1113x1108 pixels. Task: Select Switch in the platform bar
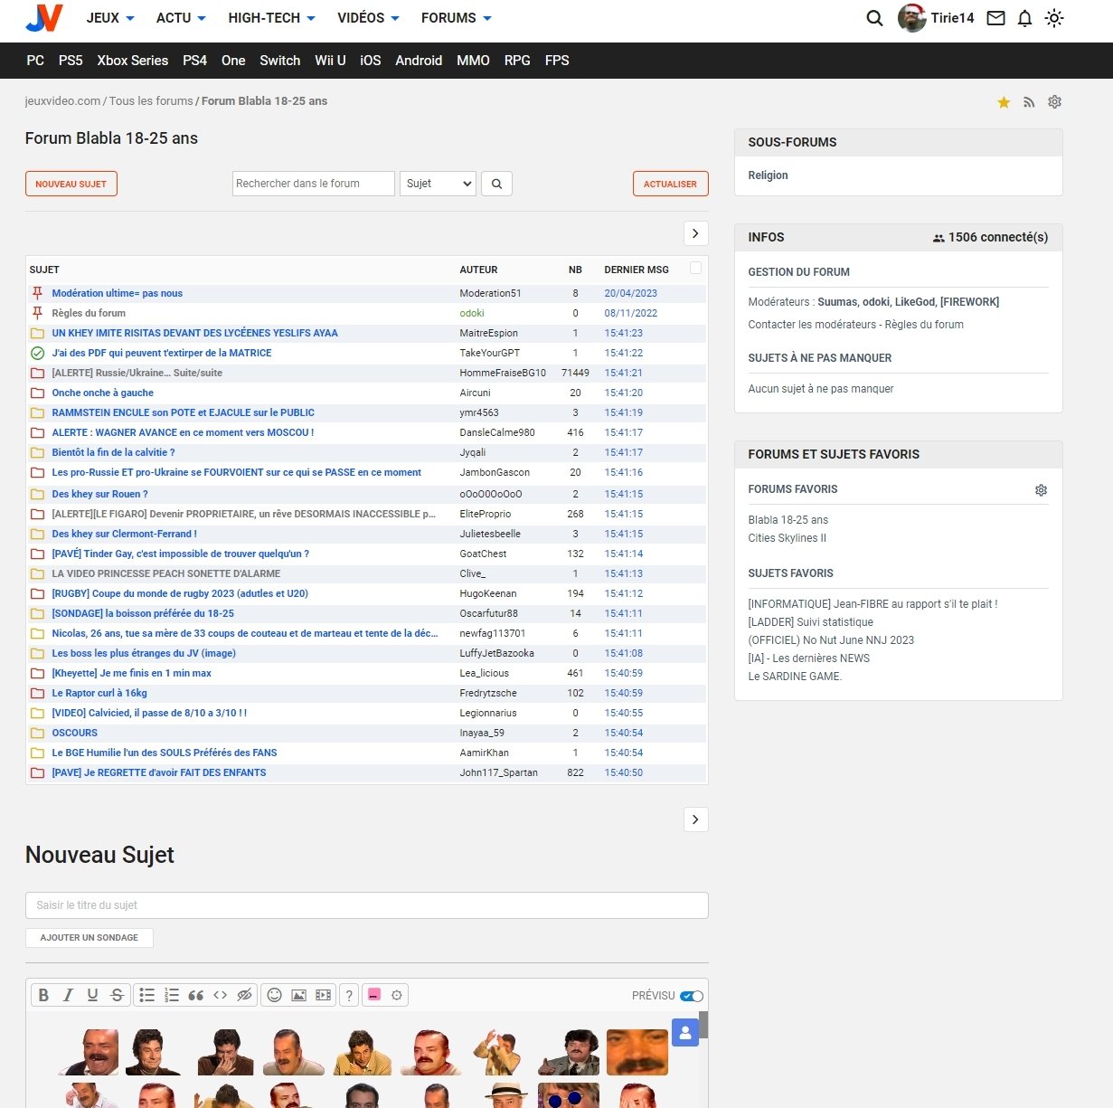click(279, 61)
